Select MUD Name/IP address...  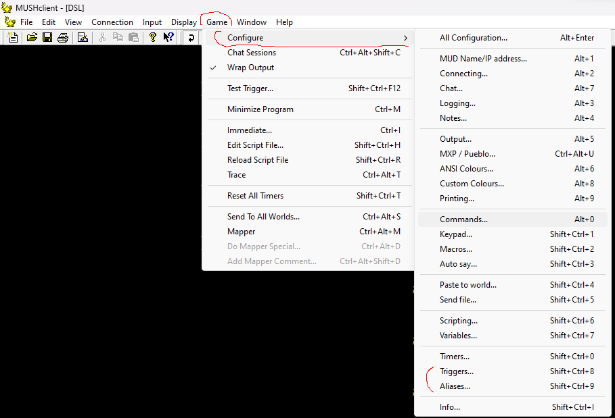pyautogui.click(x=513, y=59)
